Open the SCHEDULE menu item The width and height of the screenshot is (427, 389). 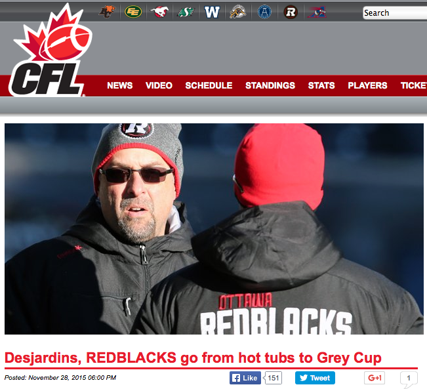[209, 85]
